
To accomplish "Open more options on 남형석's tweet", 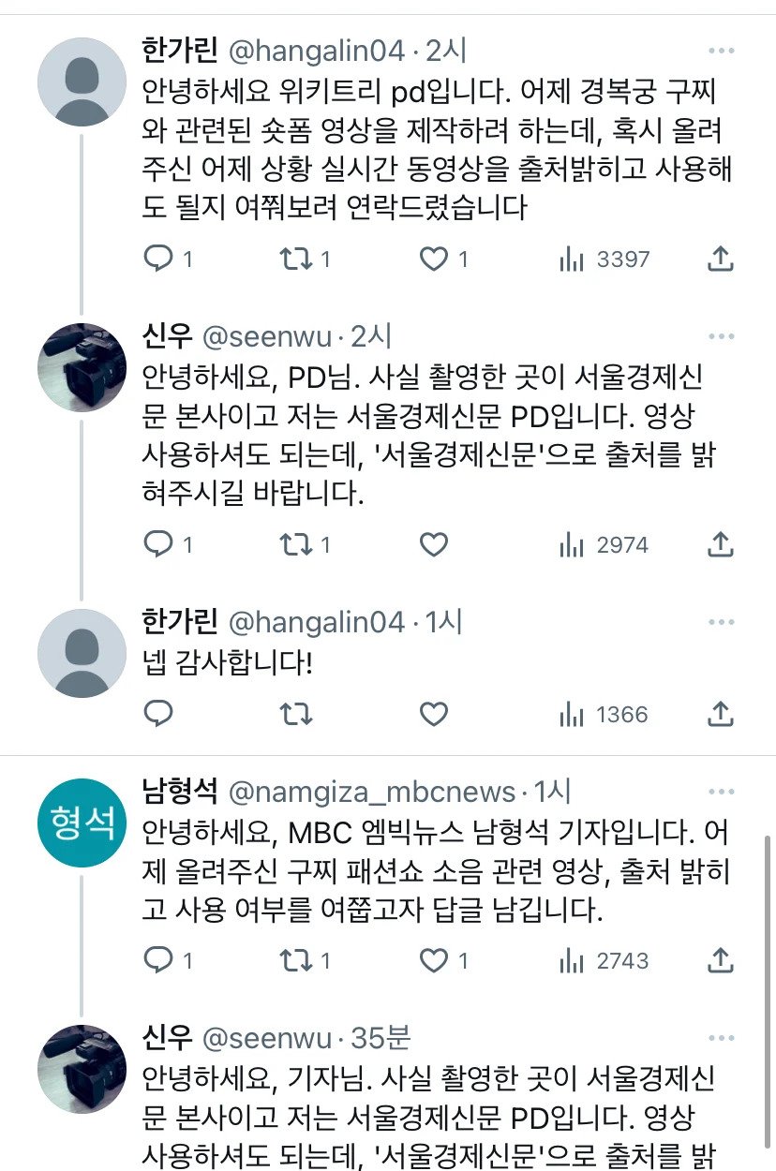I will pos(721,793).
